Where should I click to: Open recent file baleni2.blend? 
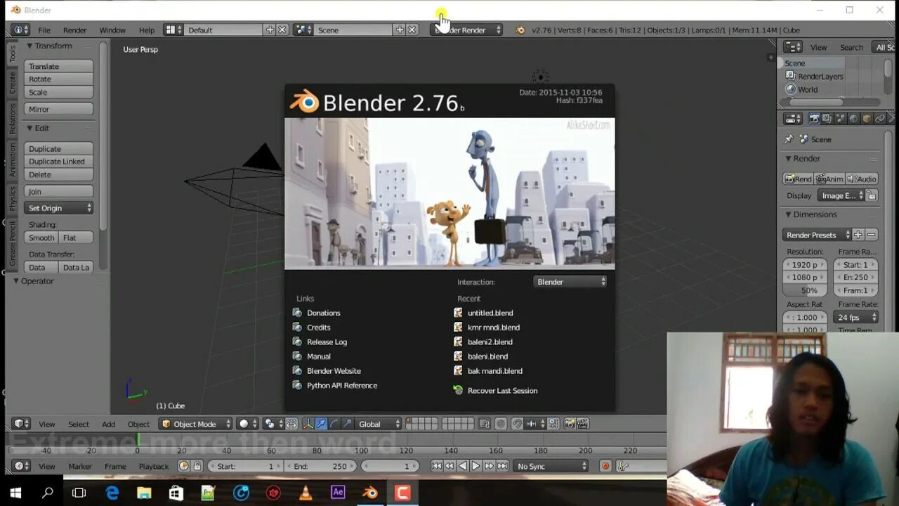490,342
